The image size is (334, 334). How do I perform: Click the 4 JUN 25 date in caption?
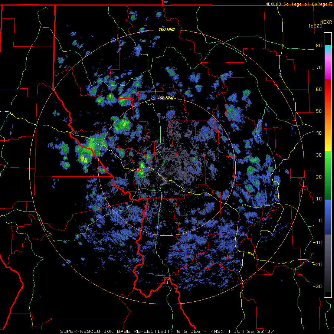(241, 331)
